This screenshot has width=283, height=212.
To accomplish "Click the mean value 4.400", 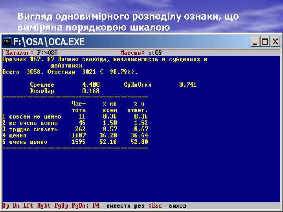I will click(x=91, y=84).
